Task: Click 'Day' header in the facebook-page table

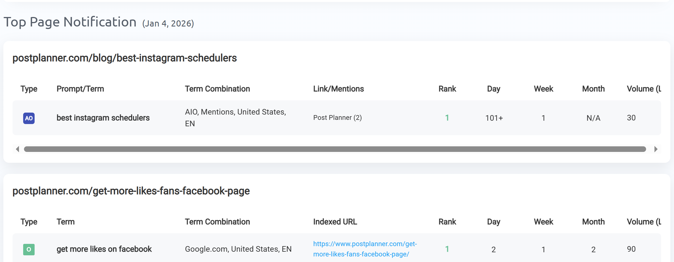Action: [494, 222]
